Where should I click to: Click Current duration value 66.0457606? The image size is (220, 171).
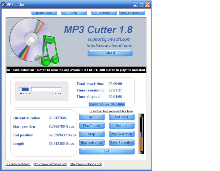58,118
